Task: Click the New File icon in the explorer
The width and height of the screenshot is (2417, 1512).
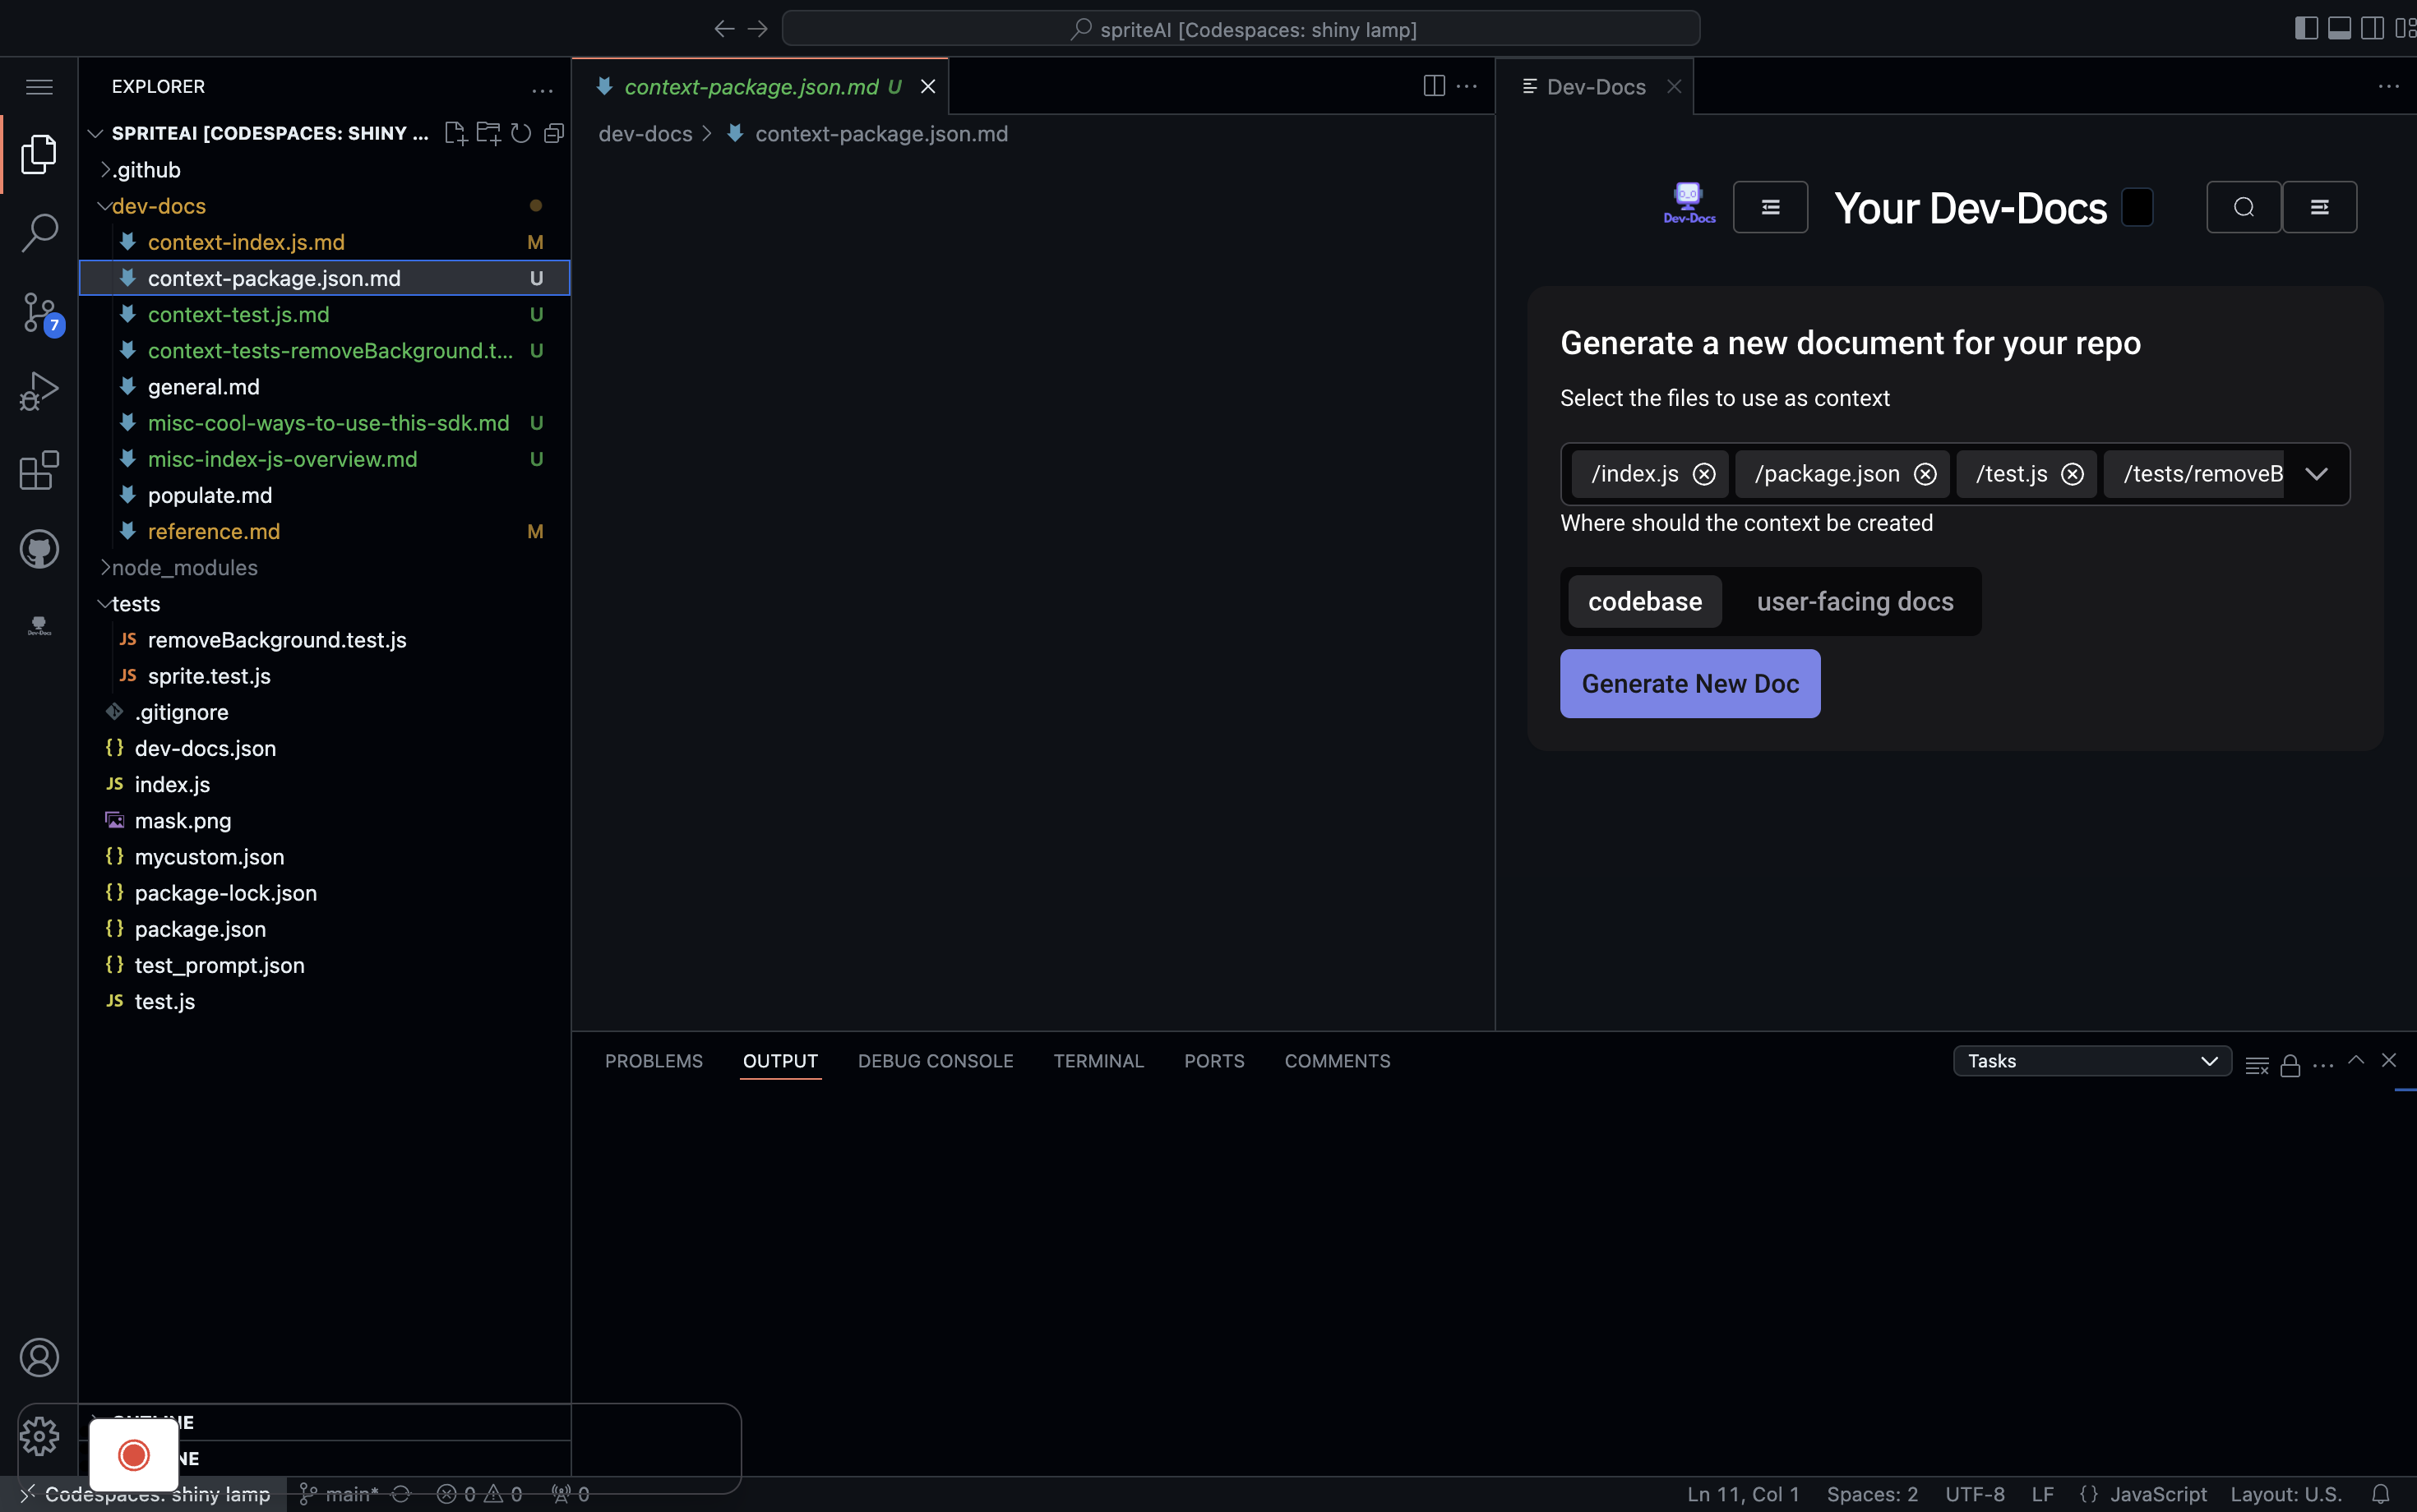Action: point(455,133)
